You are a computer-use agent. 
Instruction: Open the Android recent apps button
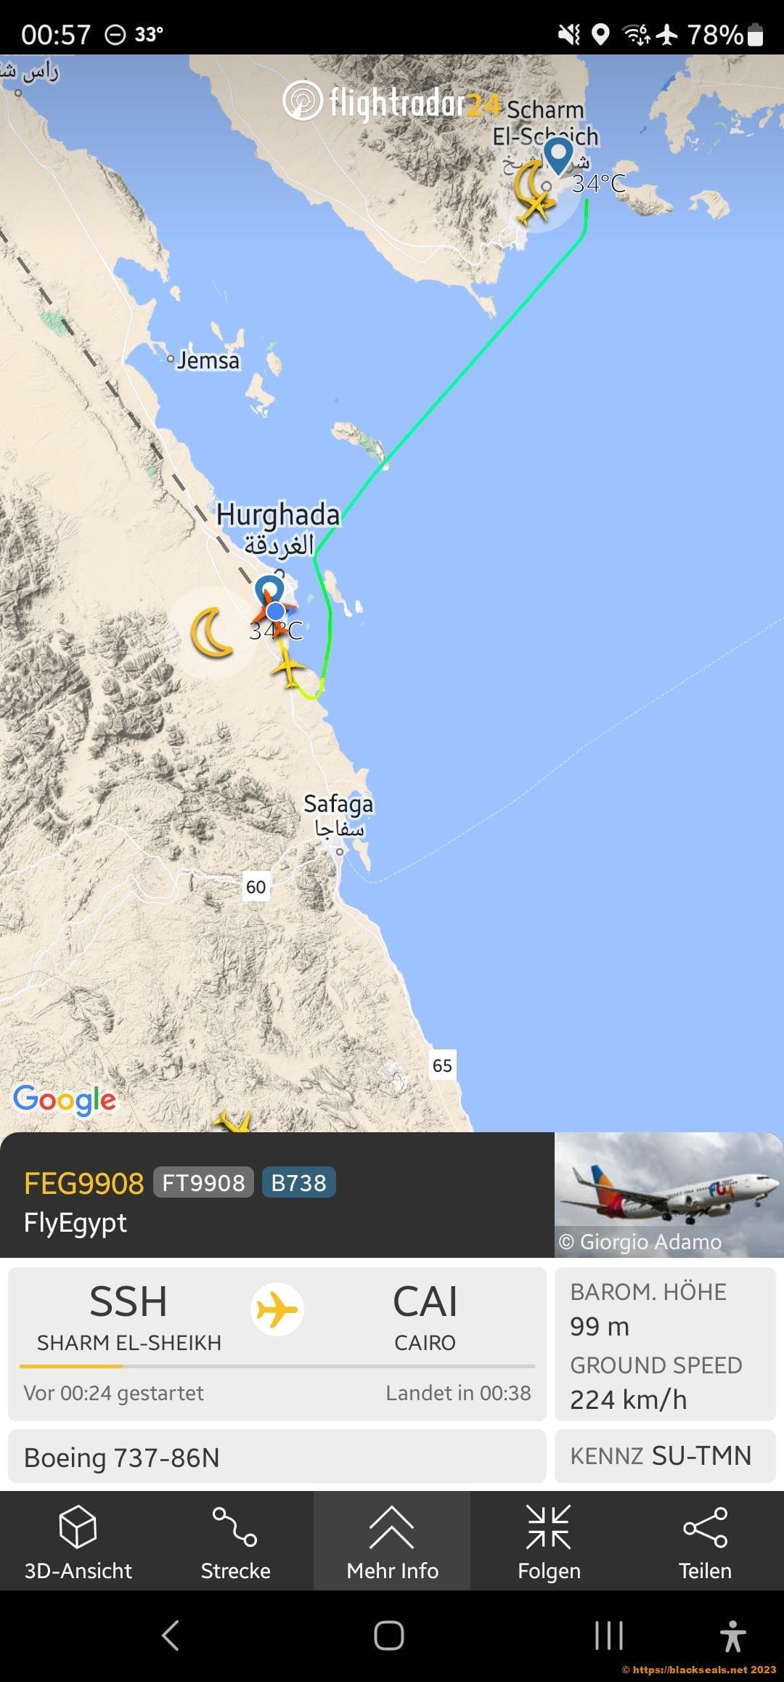[608, 1635]
